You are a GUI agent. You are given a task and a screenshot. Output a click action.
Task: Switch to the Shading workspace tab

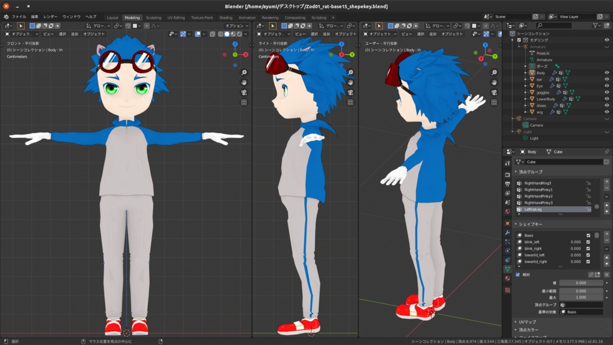point(226,18)
